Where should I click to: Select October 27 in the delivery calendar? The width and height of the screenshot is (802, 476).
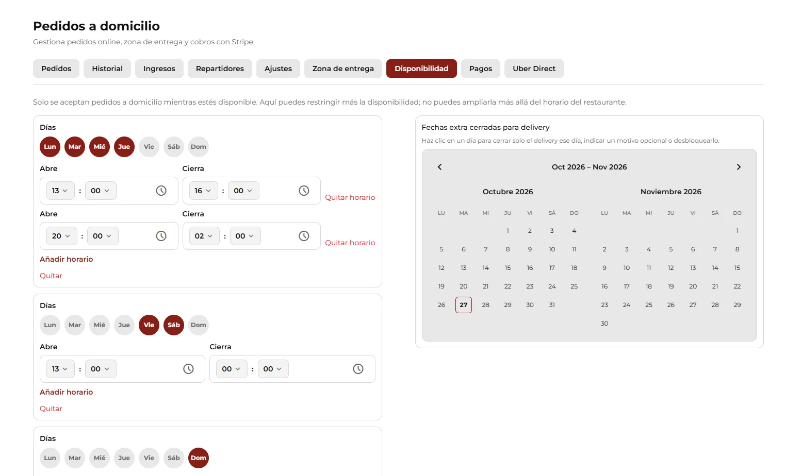point(464,305)
